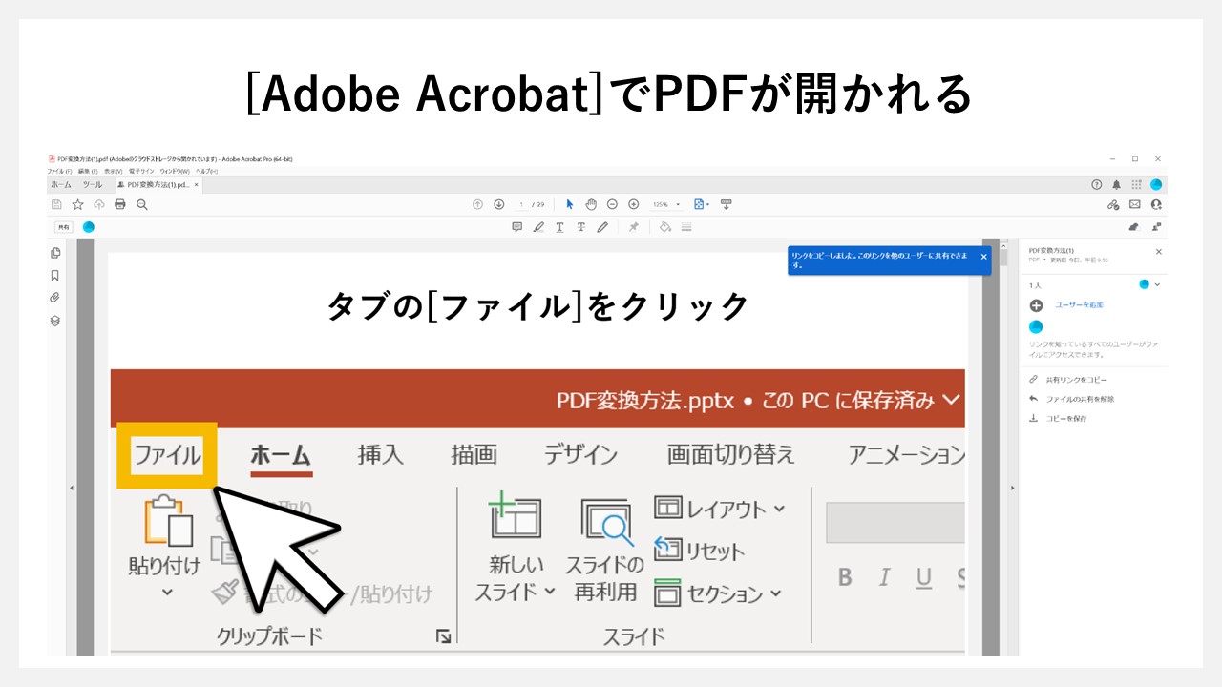Add a sticky note comment

click(x=517, y=226)
